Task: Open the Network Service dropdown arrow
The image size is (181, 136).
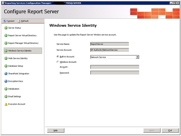Action: 137,57
